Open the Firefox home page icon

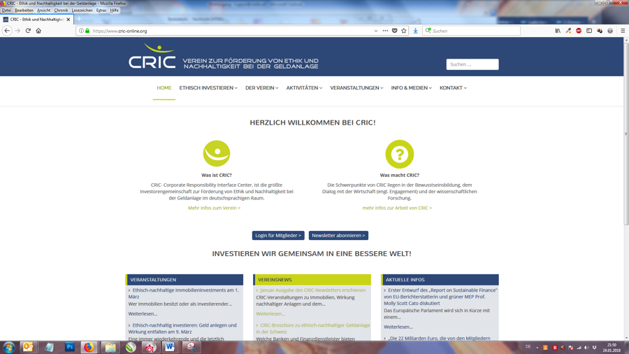pos(38,31)
